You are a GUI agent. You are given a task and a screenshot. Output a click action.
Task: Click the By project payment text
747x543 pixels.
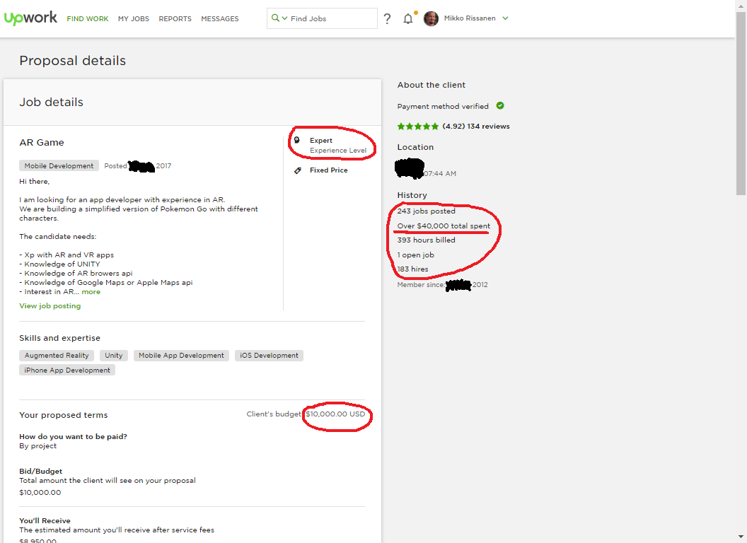[x=37, y=446]
